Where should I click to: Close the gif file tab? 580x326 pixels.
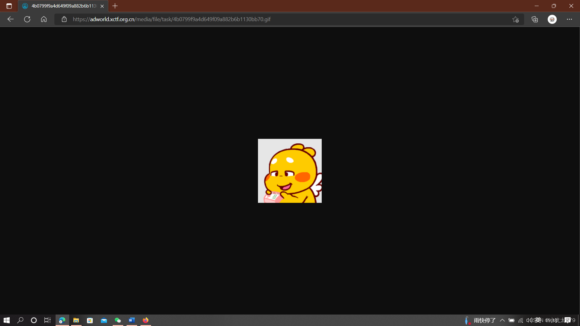(x=102, y=6)
